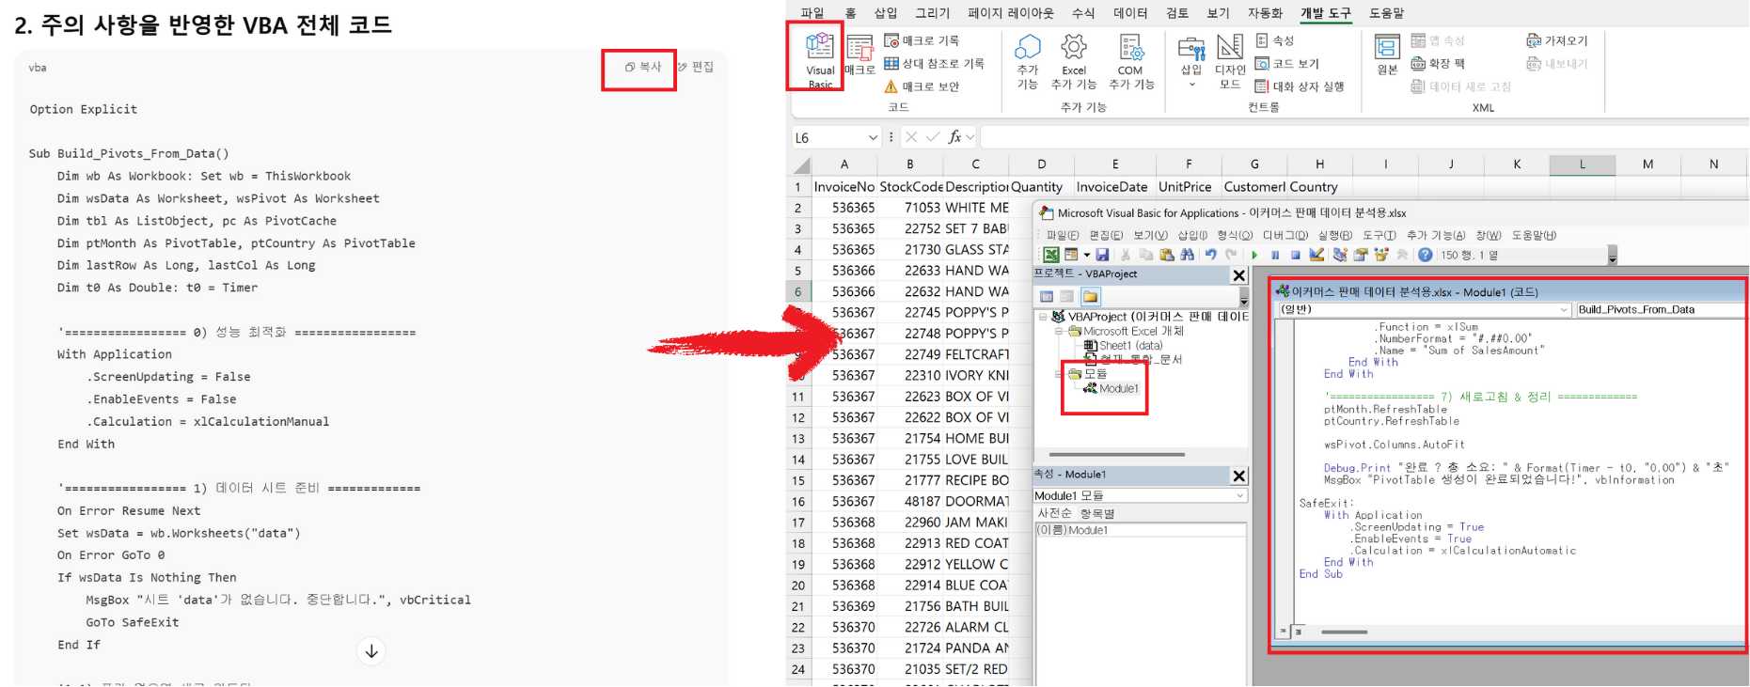This screenshot has height=687, width=1750.
Task: Switch to the 항목별 properties tab
Action: [1097, 513]
